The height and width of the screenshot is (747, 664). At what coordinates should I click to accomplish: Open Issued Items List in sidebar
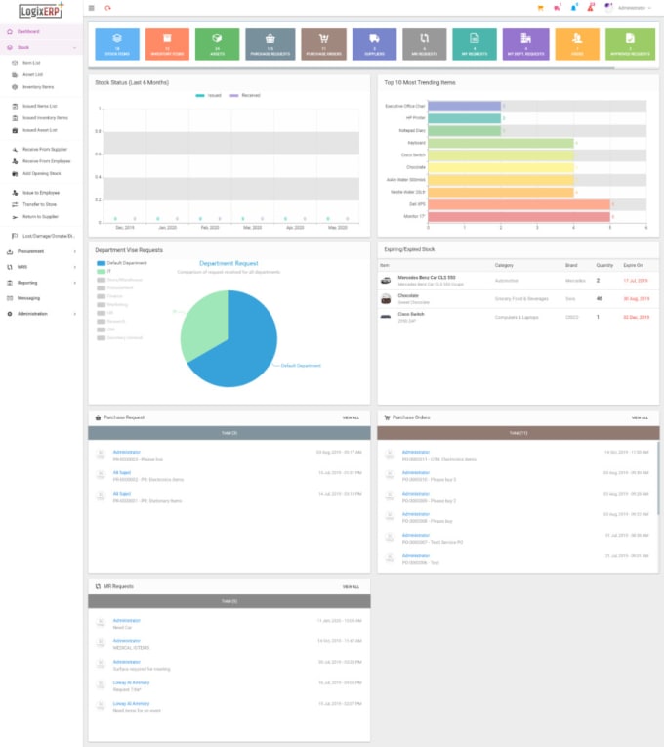(x=40, y=106)
